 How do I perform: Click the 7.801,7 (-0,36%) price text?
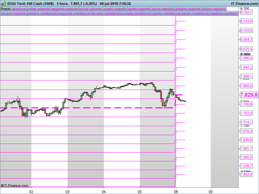pos(84,4)
